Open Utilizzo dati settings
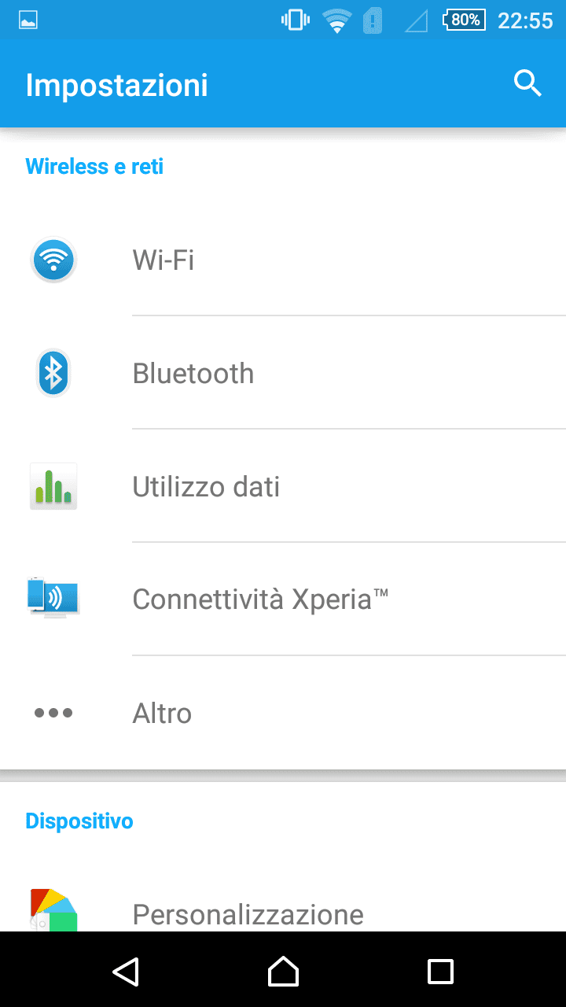The height and width of the screenshot is (1007, 566). 206,486
